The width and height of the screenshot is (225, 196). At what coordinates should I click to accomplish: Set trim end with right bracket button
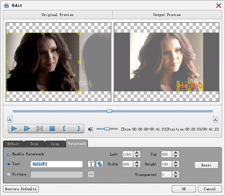click(78, 129)
